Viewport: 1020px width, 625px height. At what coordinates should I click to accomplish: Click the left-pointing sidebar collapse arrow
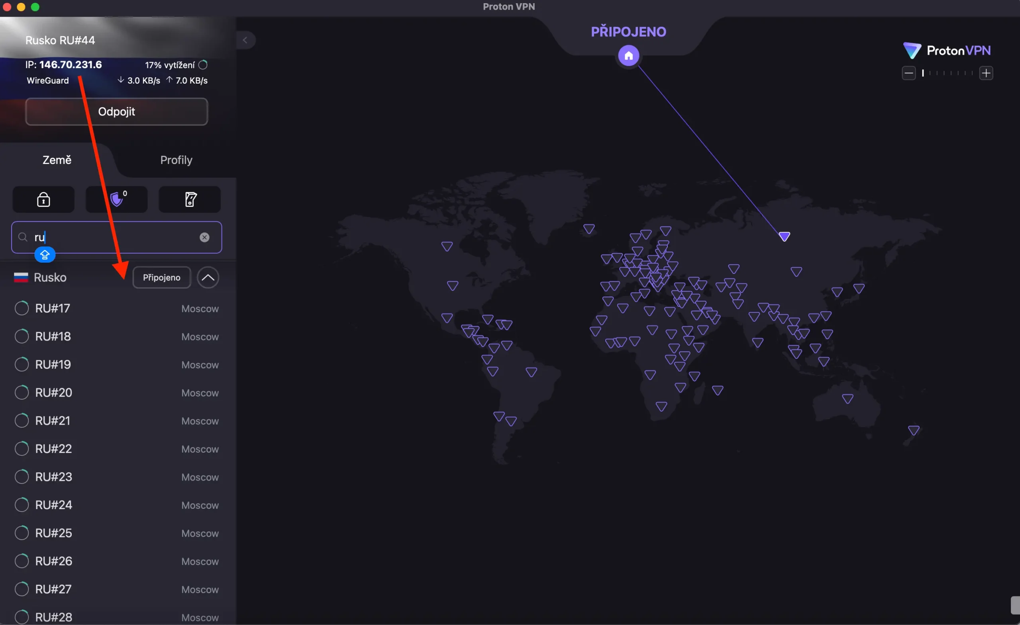246,40
